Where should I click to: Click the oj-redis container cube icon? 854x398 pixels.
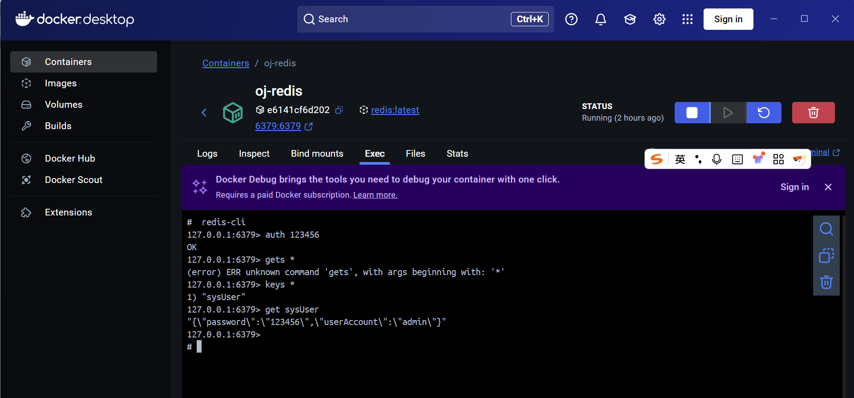(x=233, y=113)
